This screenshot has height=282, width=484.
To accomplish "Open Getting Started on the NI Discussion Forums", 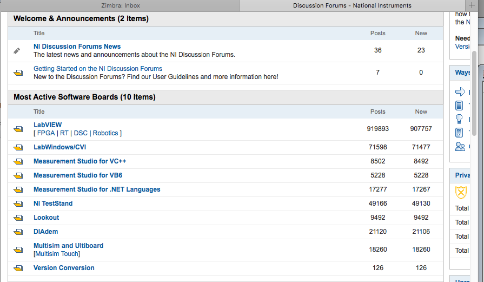I will [x=98, y=69].
